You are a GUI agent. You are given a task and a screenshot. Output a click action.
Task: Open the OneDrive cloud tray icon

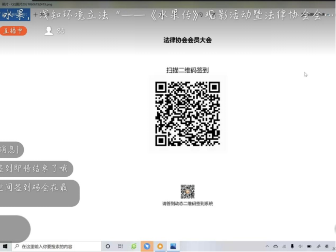276,247
